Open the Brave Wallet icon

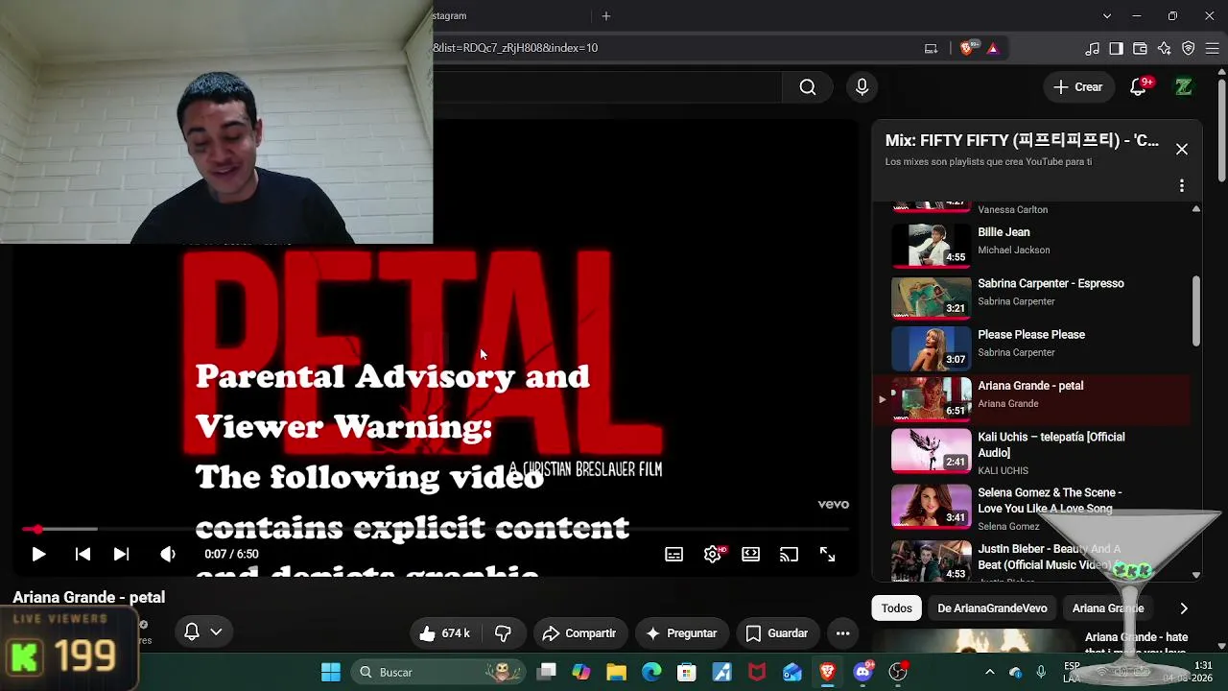point(1141,48)
